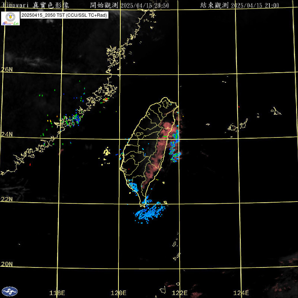
Task: Click the 120E longitude label
Action: tap(119, 293)
